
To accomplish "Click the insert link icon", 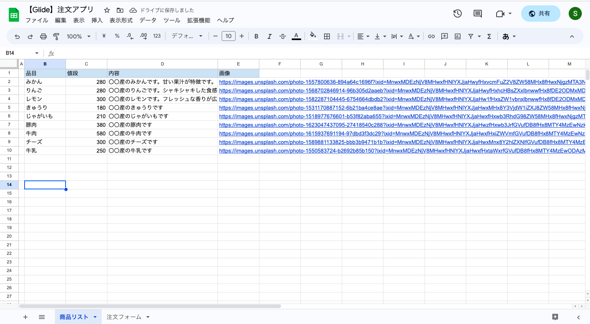I will click(431, 36).
